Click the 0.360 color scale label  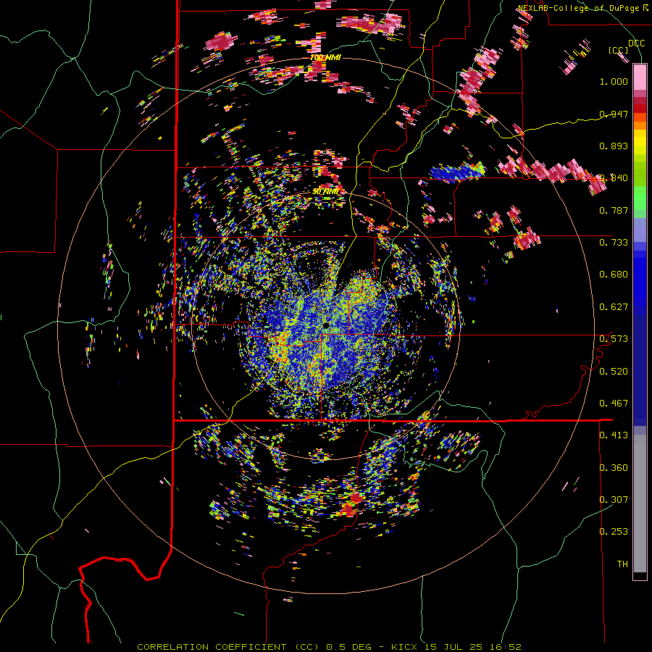[x=614, y=468]
